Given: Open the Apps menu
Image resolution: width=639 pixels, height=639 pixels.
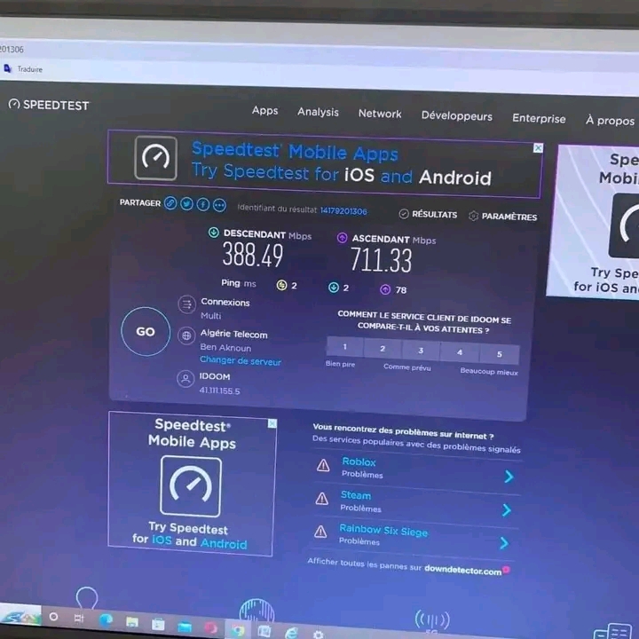Looking at the screenshot, I should click(264, 111).
